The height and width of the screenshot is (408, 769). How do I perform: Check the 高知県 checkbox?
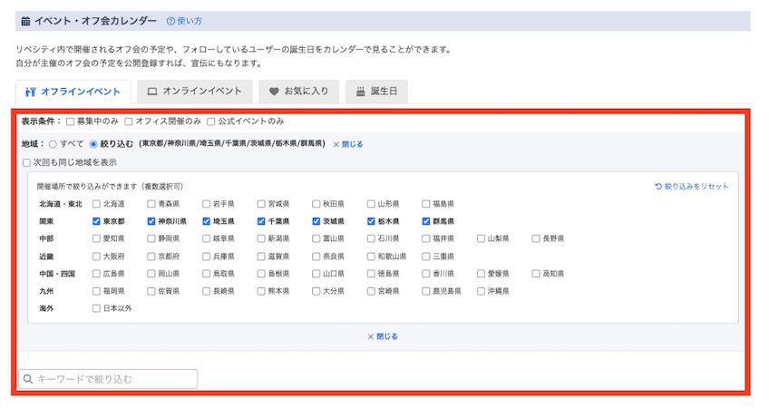tap(536, 274)
